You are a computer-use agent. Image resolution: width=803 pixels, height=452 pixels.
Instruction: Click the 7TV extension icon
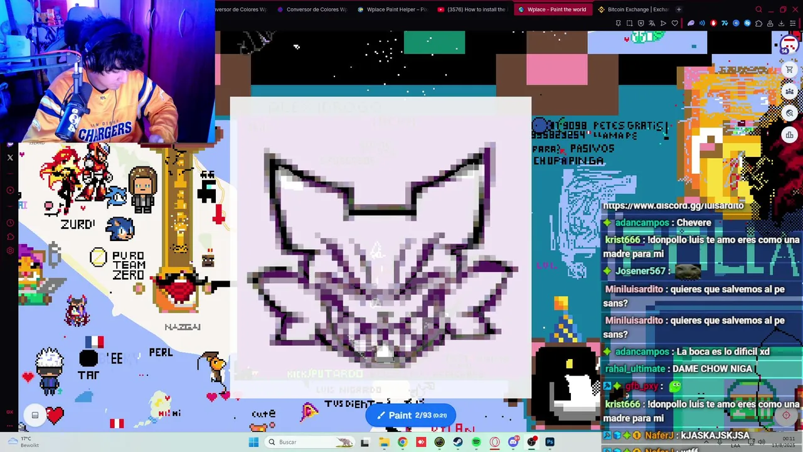[725, 23]
